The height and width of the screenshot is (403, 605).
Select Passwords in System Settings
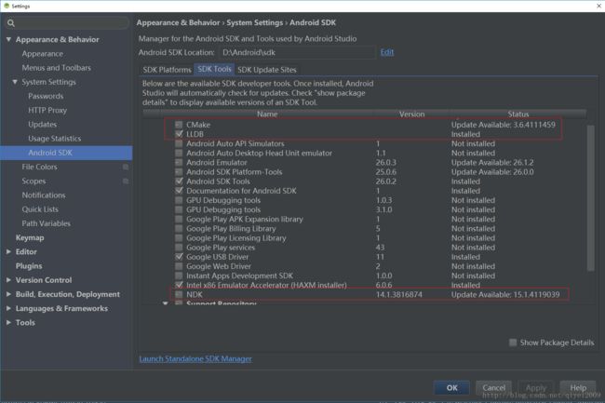pyautogui.click(x=46, y=96)
